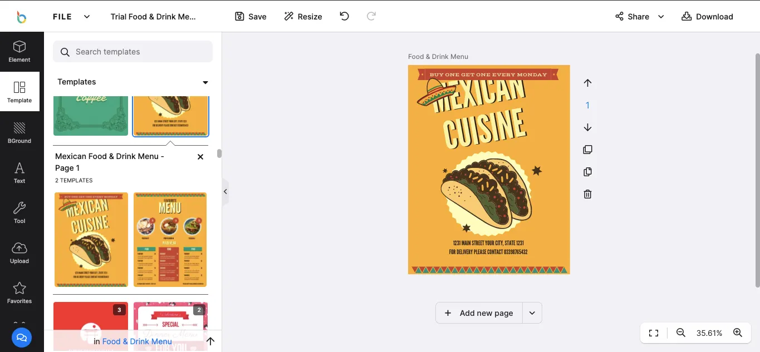Expand Add new page options chevron
Image resolution: width=760 pixels, height=352 pixels.
[x=532, y=313]
